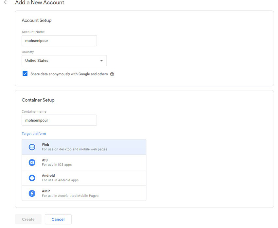Go back using the left arrow icon
Viewport: 278px width, 228px height.
coord(6,2)
